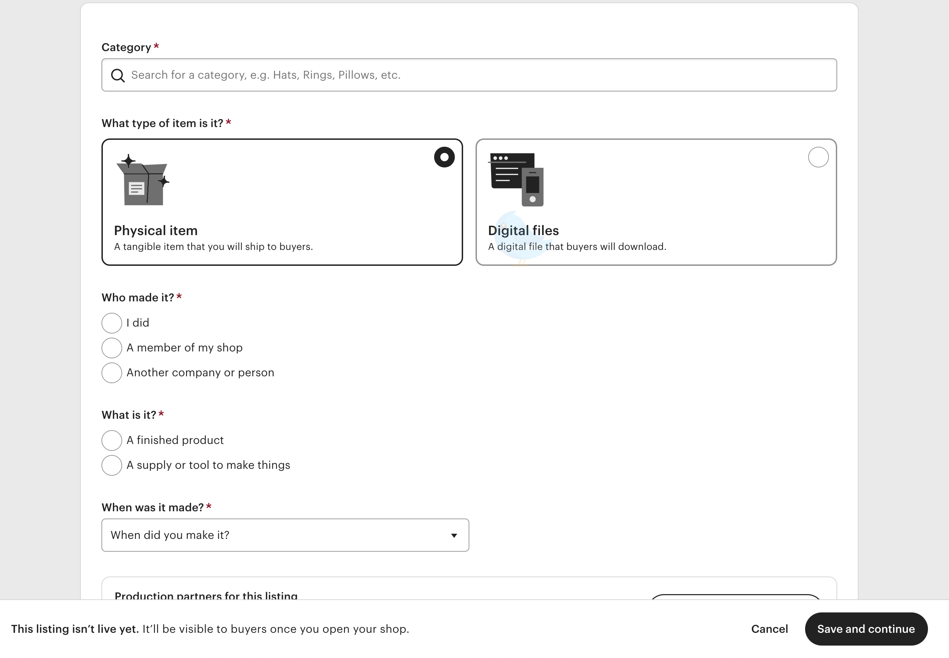Select the Physical item radio circle
949x658 pixels.
[x=444, y=157]
